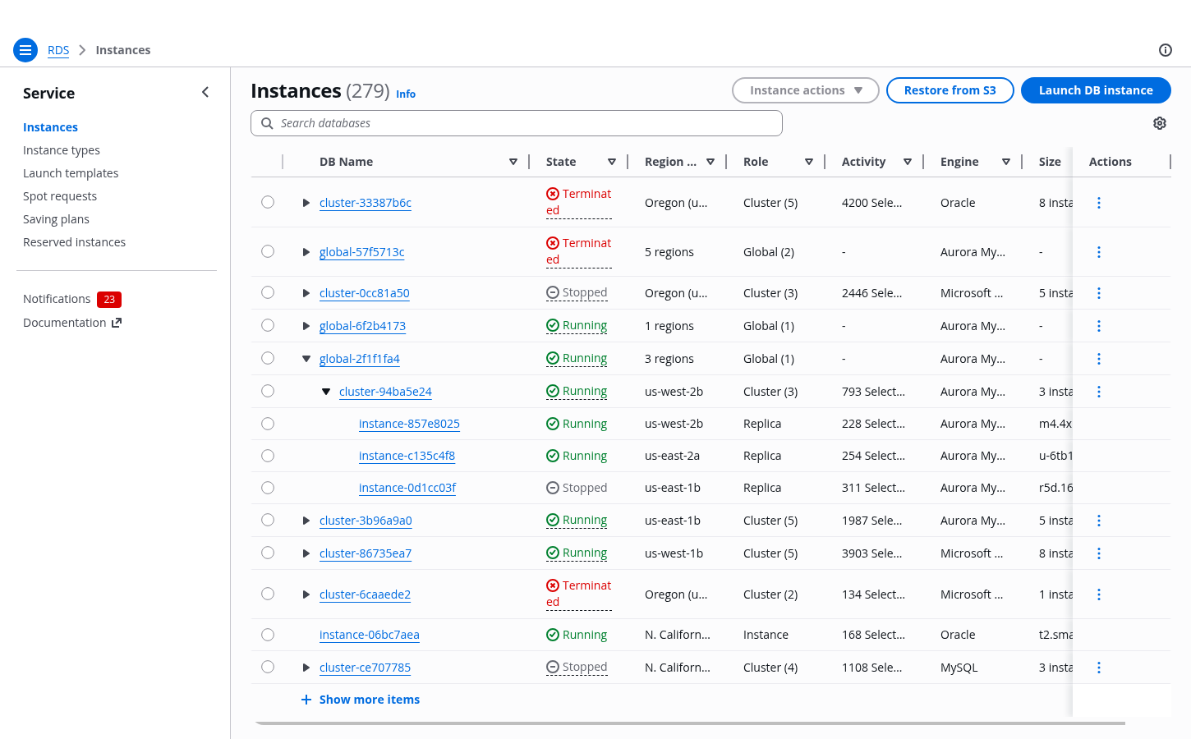Collapse the global-2f1f1fa4 row

point(306,359)
